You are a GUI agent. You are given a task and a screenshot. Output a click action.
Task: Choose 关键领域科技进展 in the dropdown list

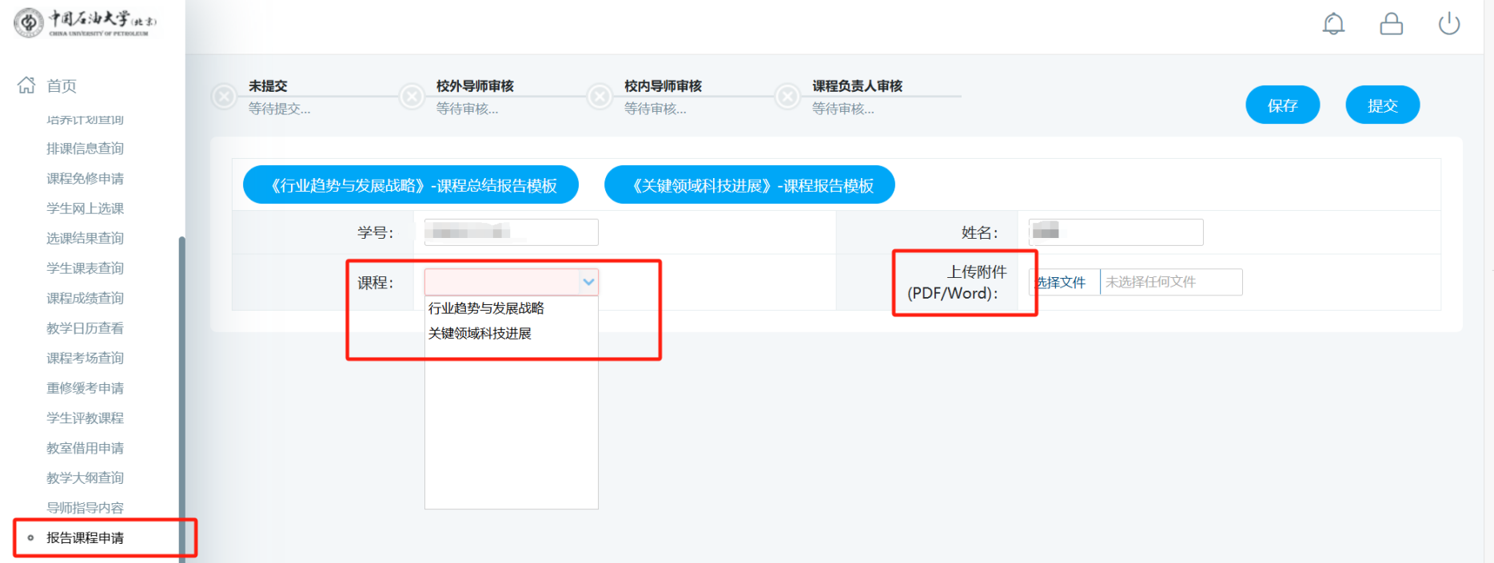point(480,334)
